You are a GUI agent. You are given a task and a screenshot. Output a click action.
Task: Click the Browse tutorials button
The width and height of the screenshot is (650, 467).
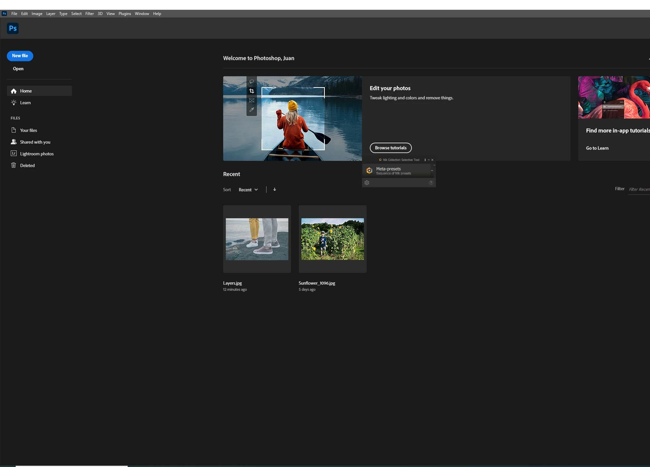390,148
